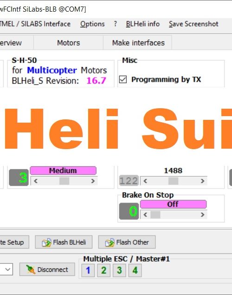This screenshot has height=295, width=232.
Task: Open the Options menu
Action: (92, 24)
